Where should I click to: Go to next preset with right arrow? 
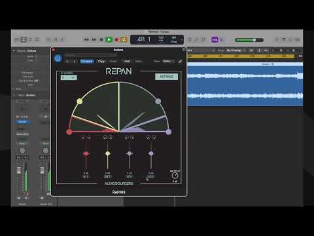click(75, 62)
